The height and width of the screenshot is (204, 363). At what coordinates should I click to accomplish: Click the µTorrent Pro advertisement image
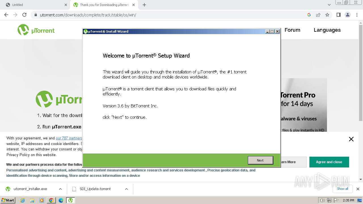coord(304,105)
